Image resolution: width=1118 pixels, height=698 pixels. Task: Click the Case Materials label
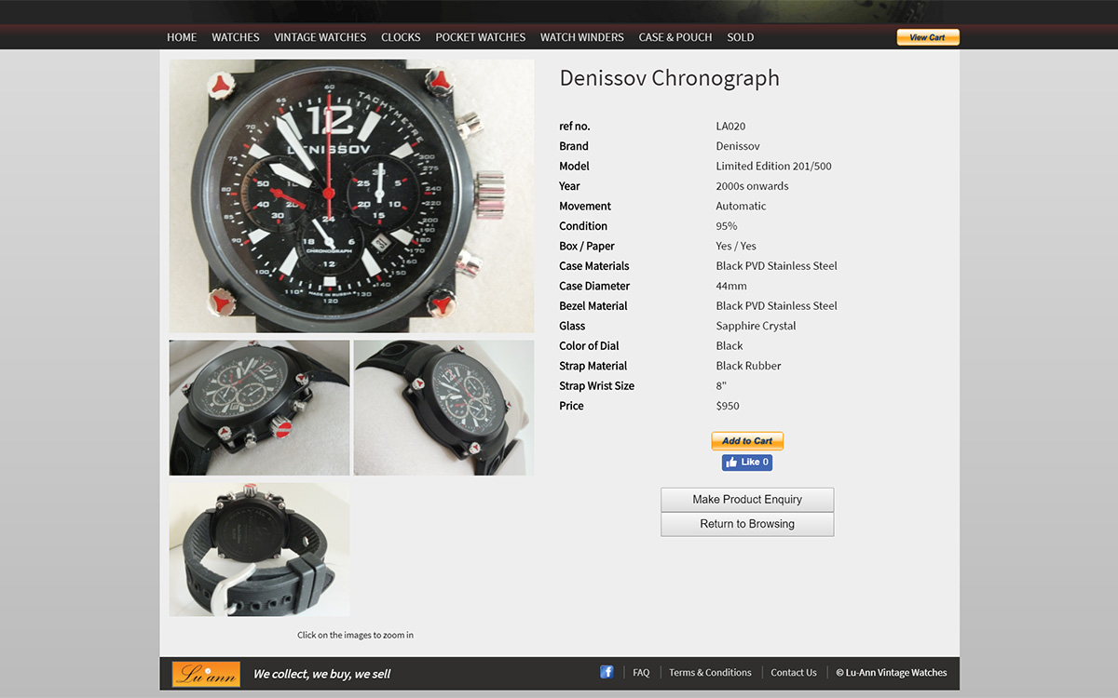pyautogui.click(x=594, y=266)
